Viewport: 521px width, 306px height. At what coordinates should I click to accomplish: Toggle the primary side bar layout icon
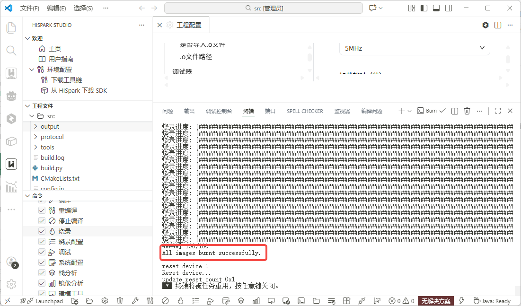(424, 8)
